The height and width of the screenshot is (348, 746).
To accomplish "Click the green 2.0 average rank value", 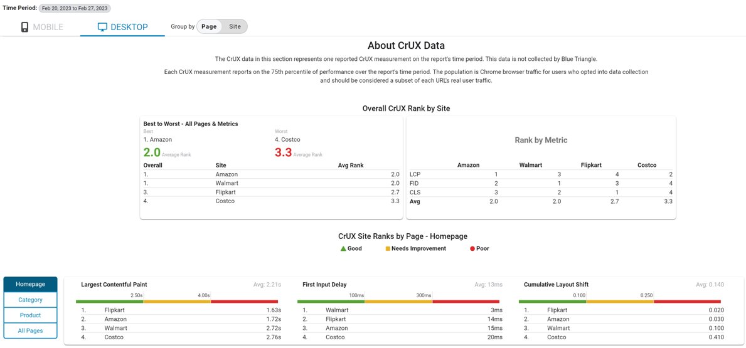I will (x=151, y=152).
